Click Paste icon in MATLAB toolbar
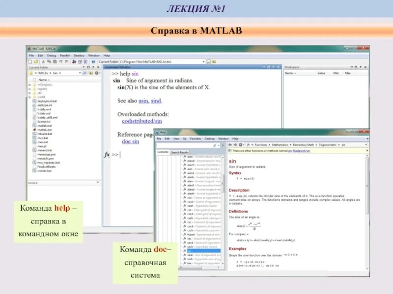Screen dimensions: 393x294 pos(55,62)
